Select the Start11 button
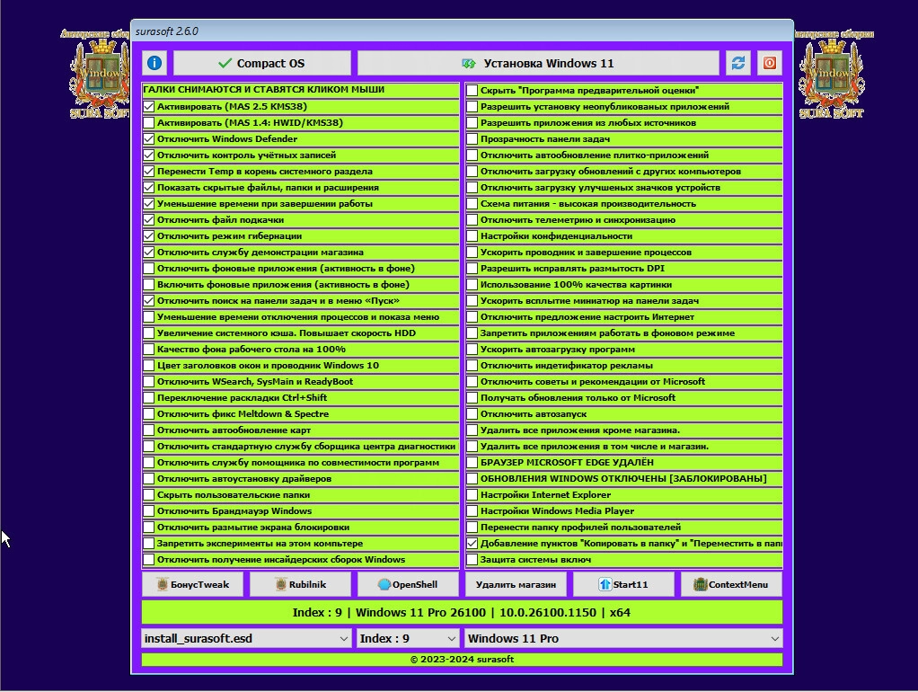The image size is (918, 692). pos(623,584)
